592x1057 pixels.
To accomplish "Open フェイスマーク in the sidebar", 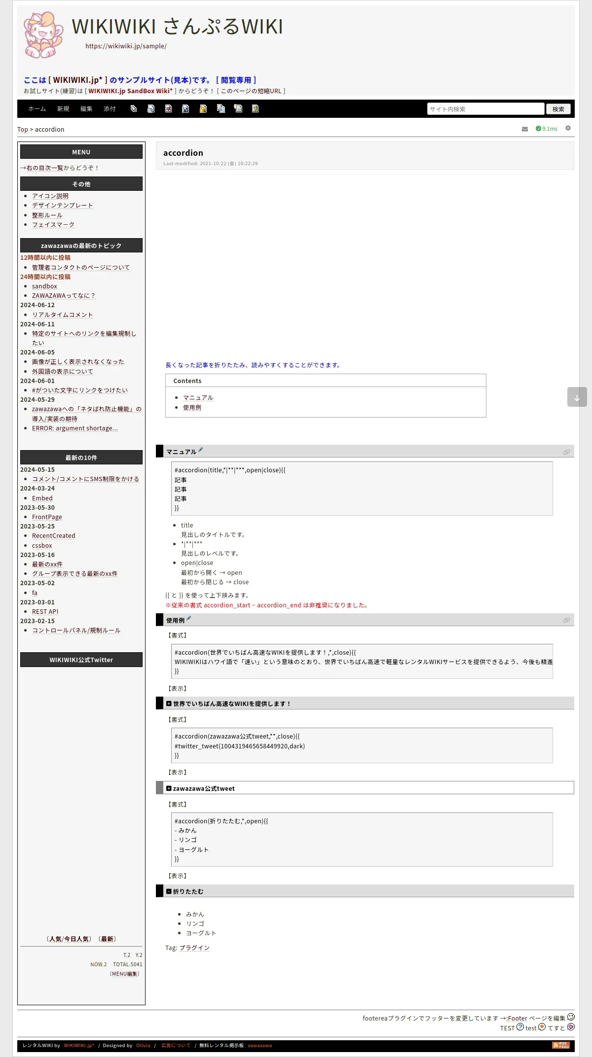I will pos(53,225).
